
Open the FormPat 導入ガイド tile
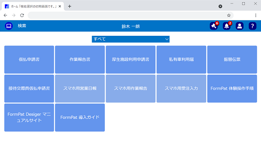pos(80,118)
